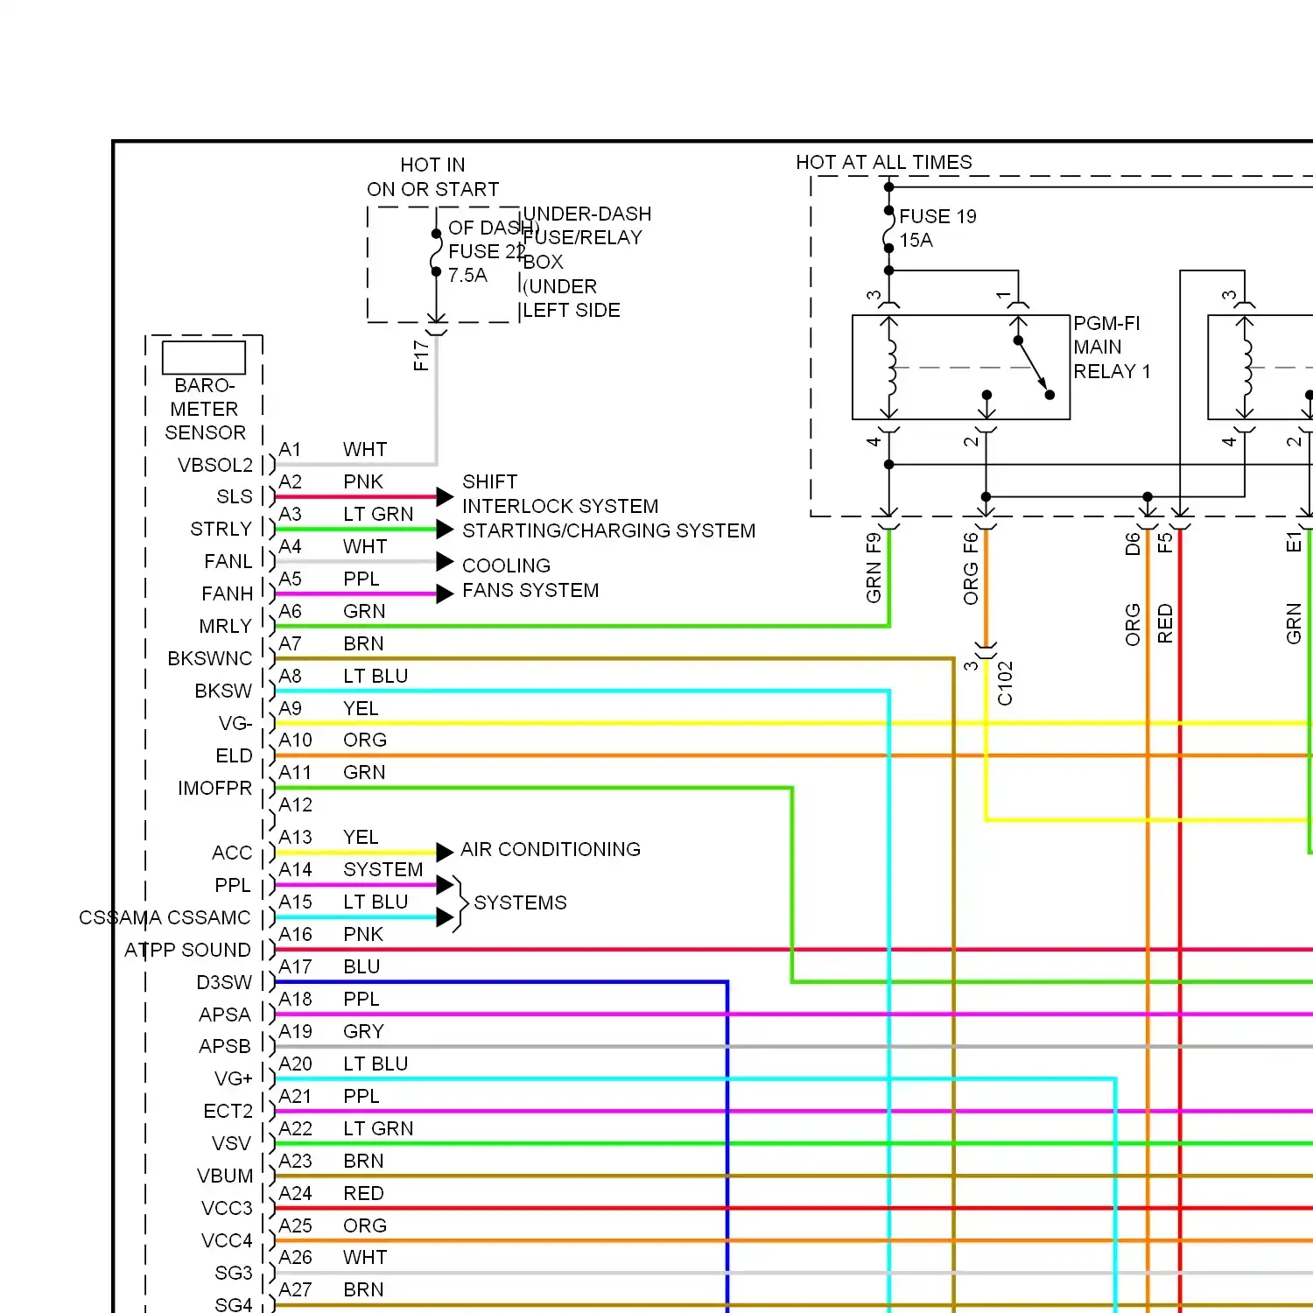Click the APSA signal name
This screenshot has height=1313, width=1313.
pos(225,1015)
